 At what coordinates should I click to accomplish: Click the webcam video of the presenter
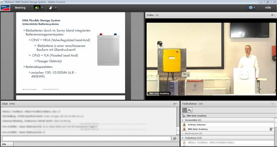pyautogui.click(x=211, y=59)
